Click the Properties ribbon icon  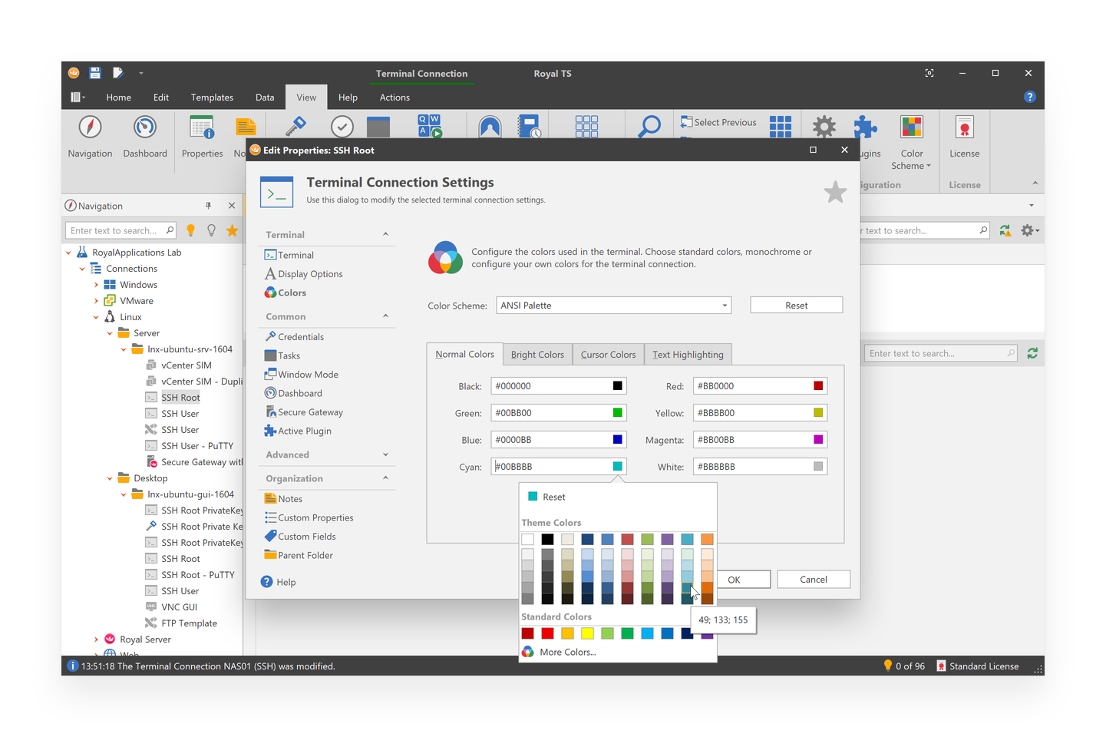[202, 127]
